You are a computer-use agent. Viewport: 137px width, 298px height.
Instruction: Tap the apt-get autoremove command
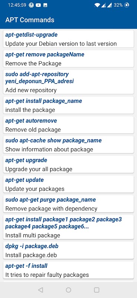[68, 125]
